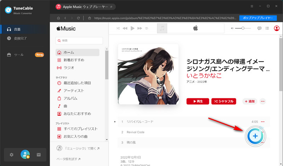Screen dimensions: 283x166
Task: Open あなたにおすすめ in library
Action: click(77, 114)
